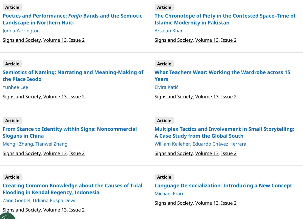View author Tianwei Zhang
Viewport: 303px width, 219px height.
[x=51, y=144]
